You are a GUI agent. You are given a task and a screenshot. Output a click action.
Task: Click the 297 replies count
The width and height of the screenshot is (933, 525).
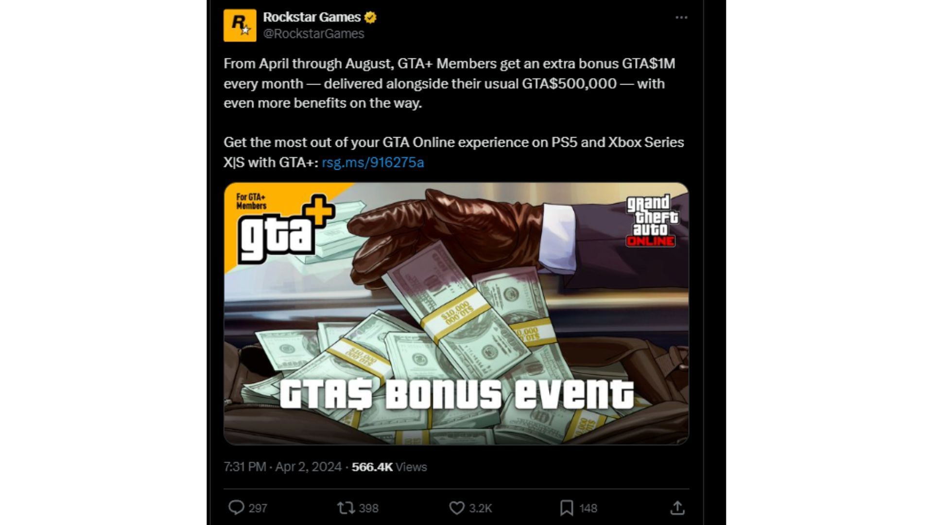258,508
